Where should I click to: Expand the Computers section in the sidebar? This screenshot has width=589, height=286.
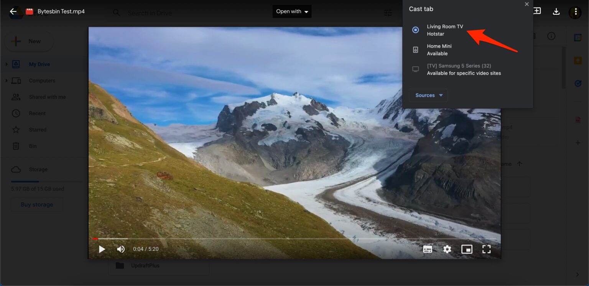pos(7,81)
